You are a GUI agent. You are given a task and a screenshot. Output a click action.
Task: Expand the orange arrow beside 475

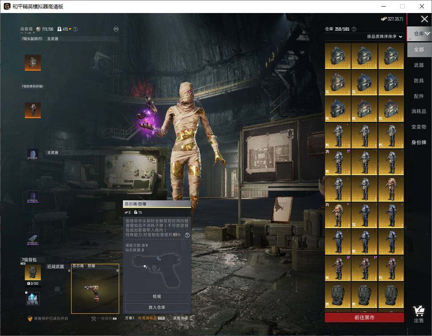[70, 29]
